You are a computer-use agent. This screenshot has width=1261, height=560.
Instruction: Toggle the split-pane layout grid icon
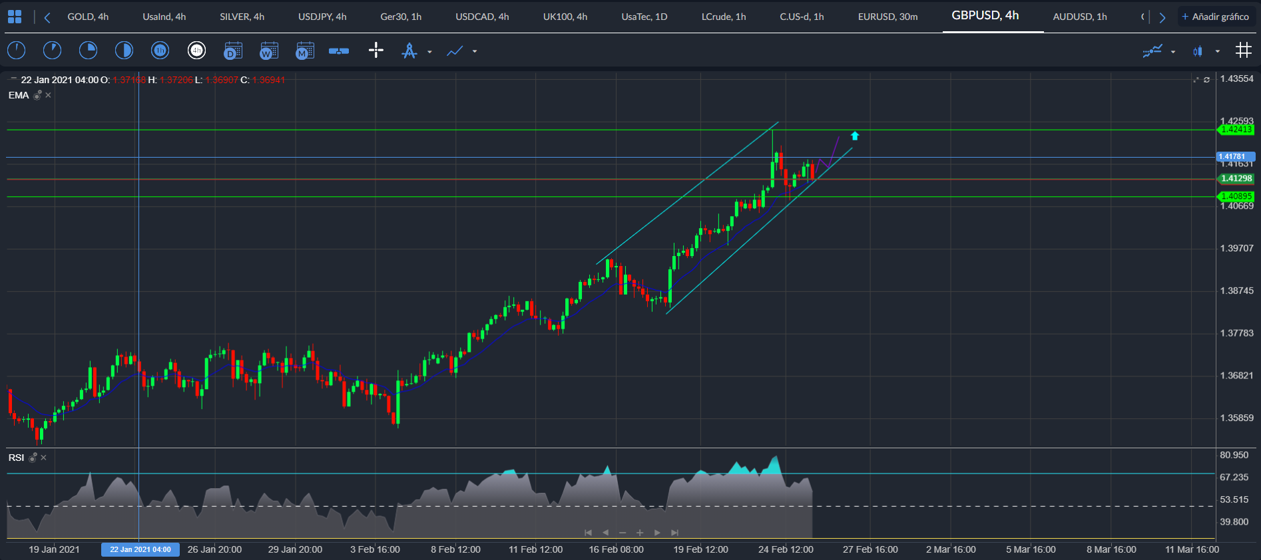[x=1243, y=50]
